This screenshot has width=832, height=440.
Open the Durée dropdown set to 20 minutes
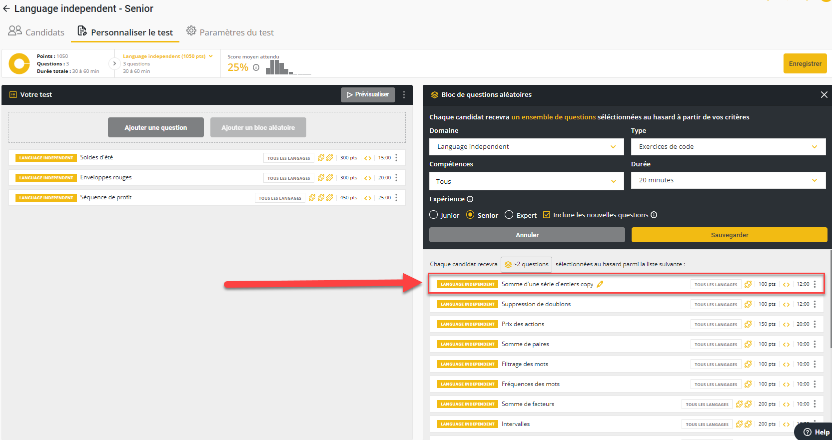(728, 180)
